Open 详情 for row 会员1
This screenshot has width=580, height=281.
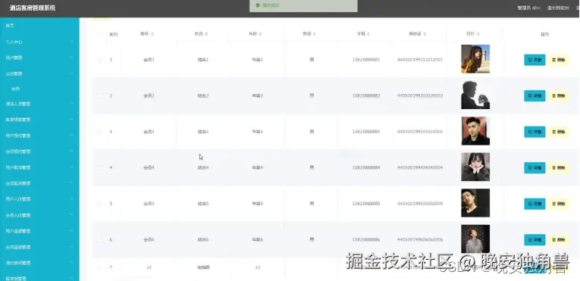[535, 60]
